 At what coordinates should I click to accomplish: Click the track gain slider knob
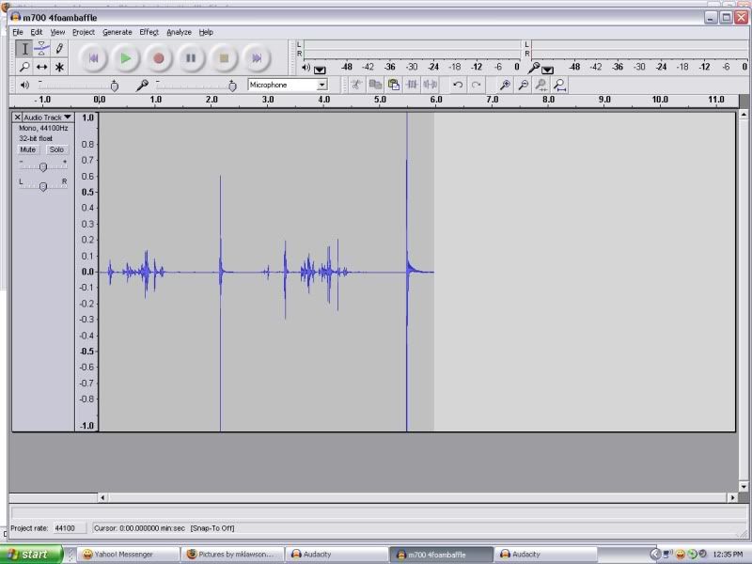click(42, 166)
